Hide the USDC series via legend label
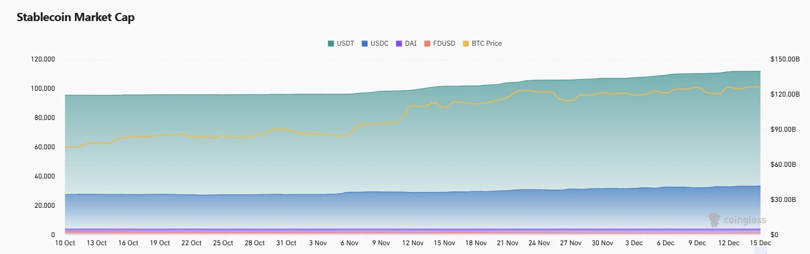The image size is (810, 254). point(379,43)
